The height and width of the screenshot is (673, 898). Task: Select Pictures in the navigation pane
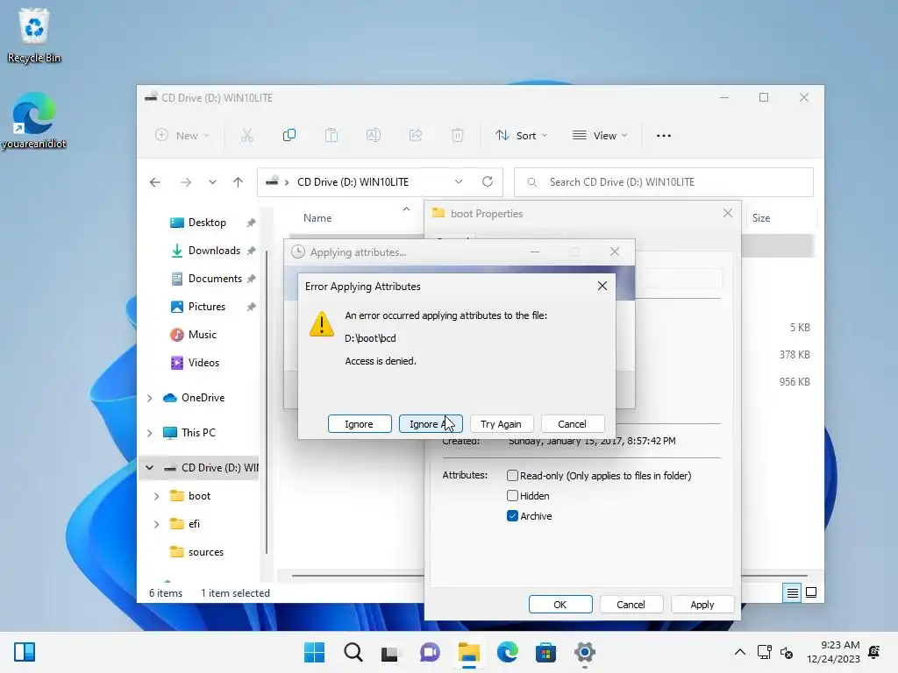[x=207, y=307]
